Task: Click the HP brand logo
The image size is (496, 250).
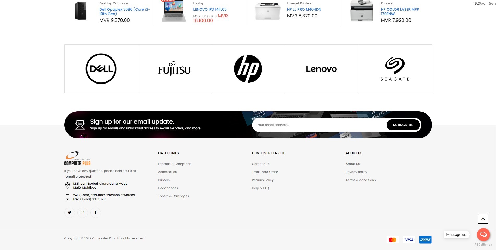Action: 248,69
